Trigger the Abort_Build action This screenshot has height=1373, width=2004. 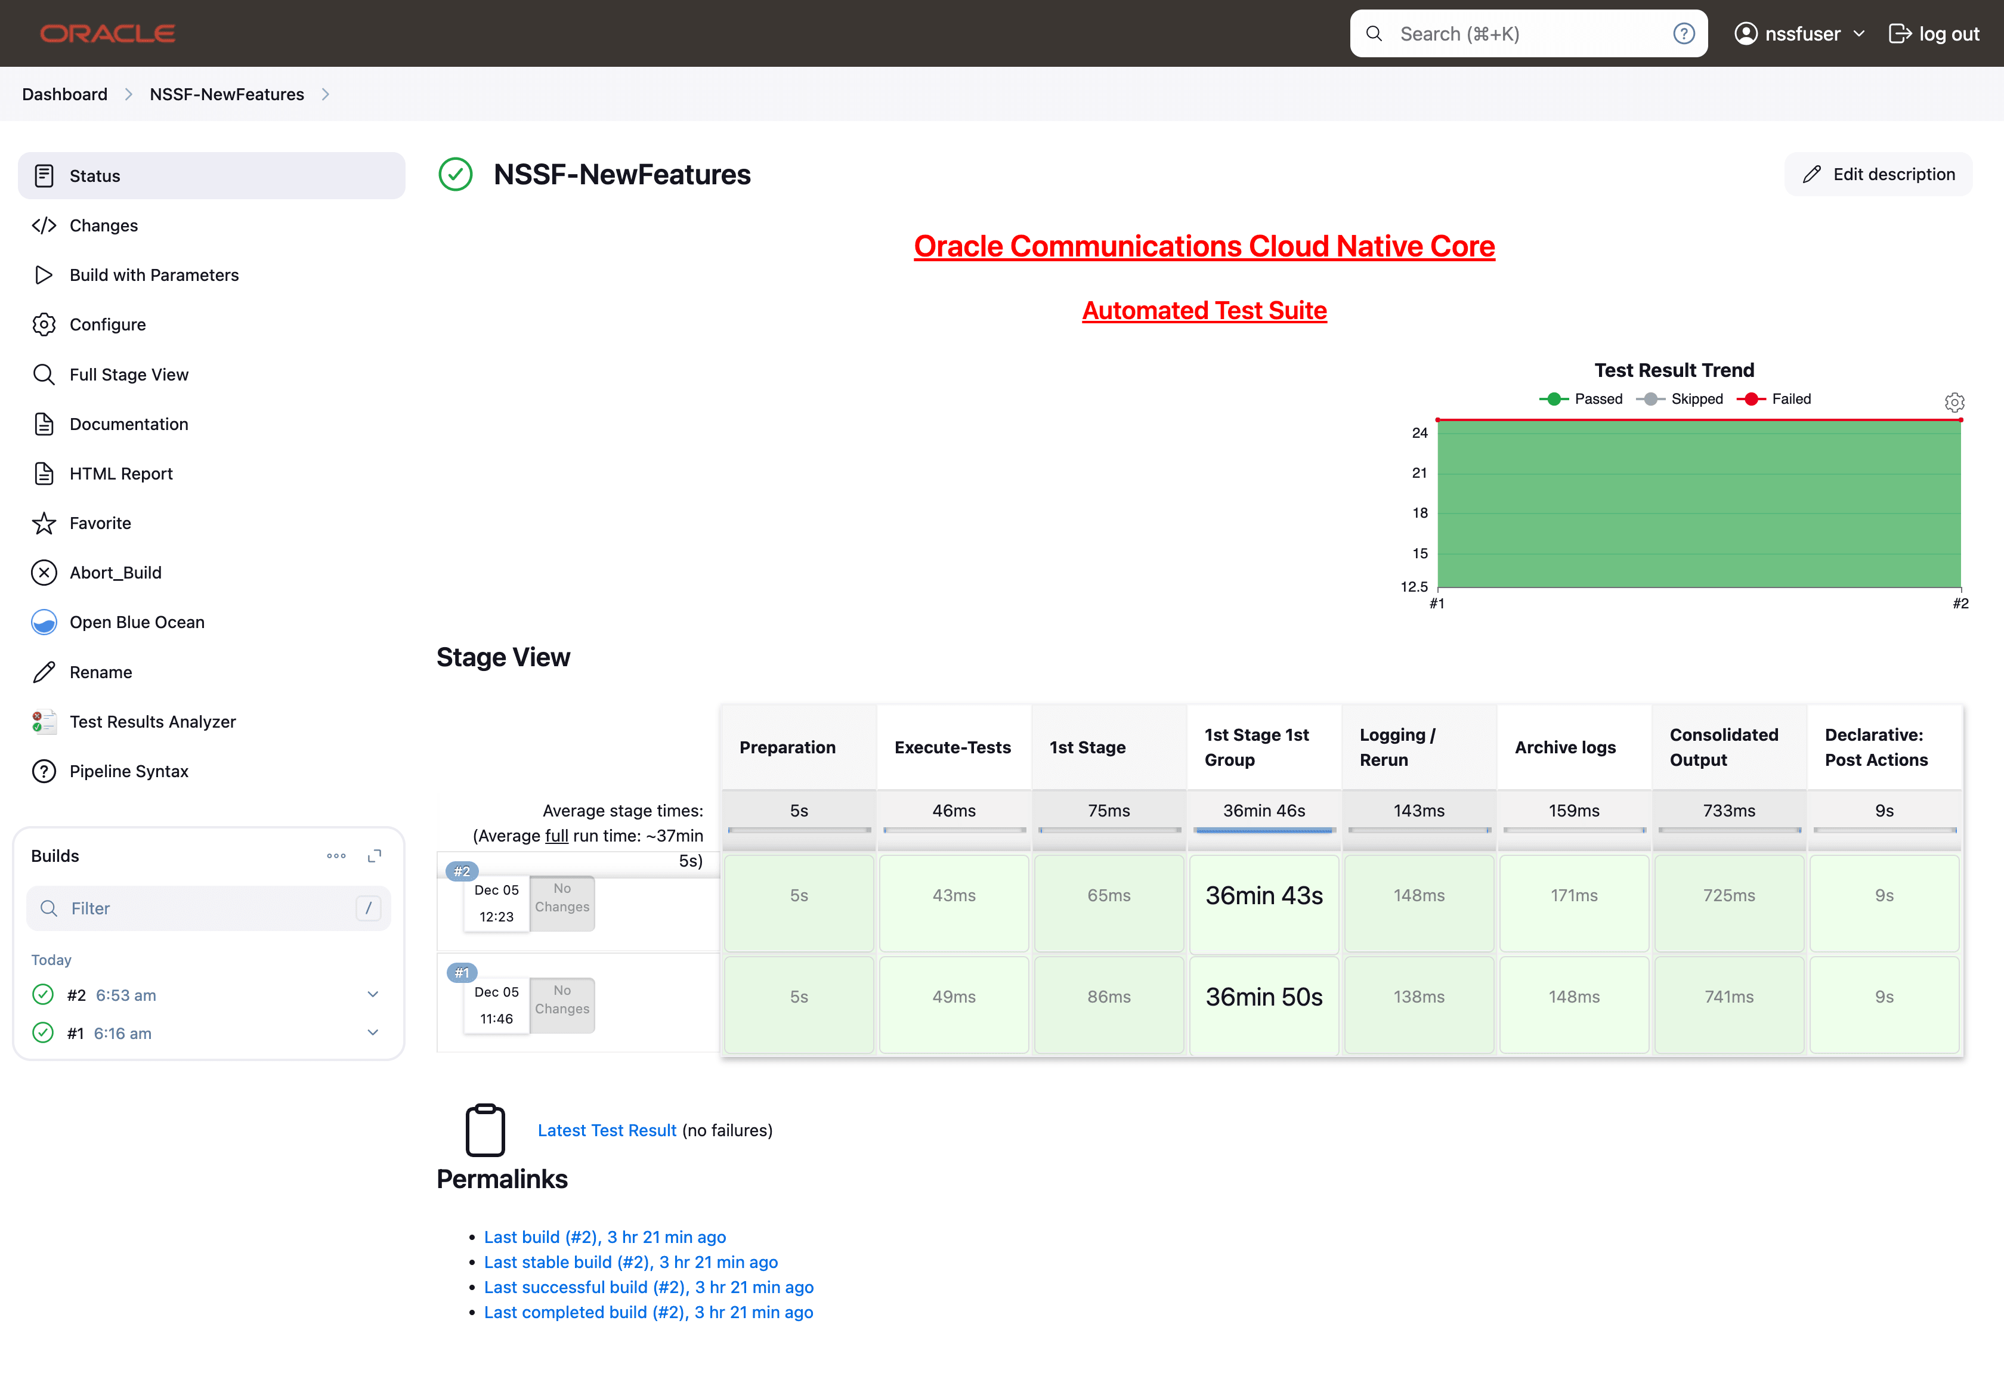(116, 572)
